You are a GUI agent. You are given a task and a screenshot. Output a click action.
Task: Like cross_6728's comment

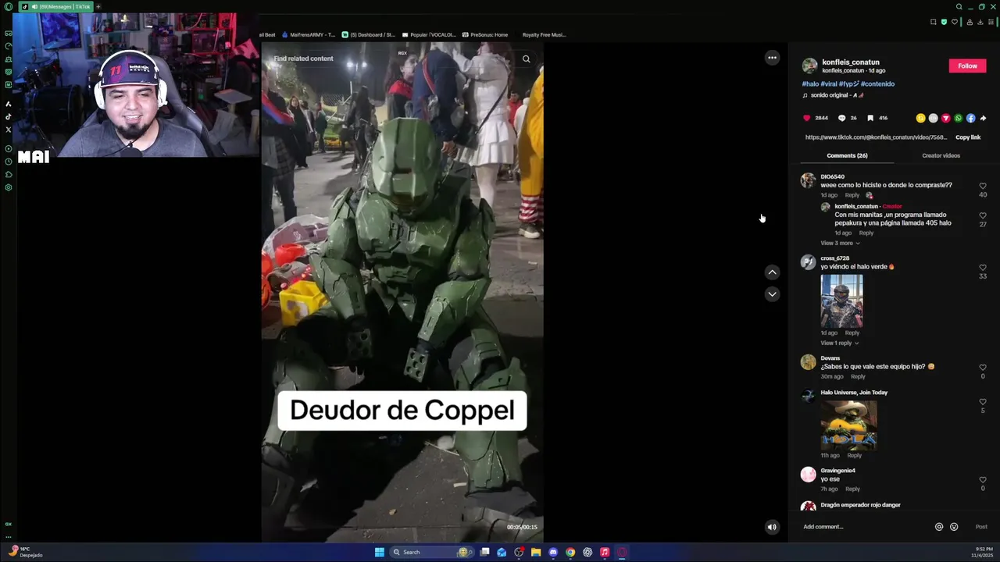tap(983, 268)
